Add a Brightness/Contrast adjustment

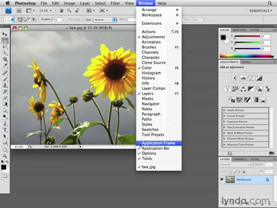click(235, 78)
